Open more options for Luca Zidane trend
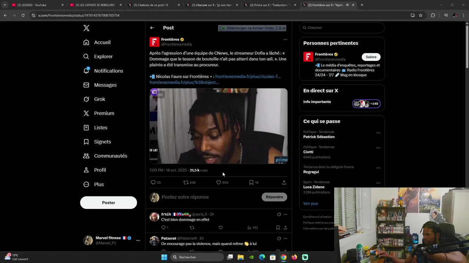 pyautogui.click(x=378, y=183)
